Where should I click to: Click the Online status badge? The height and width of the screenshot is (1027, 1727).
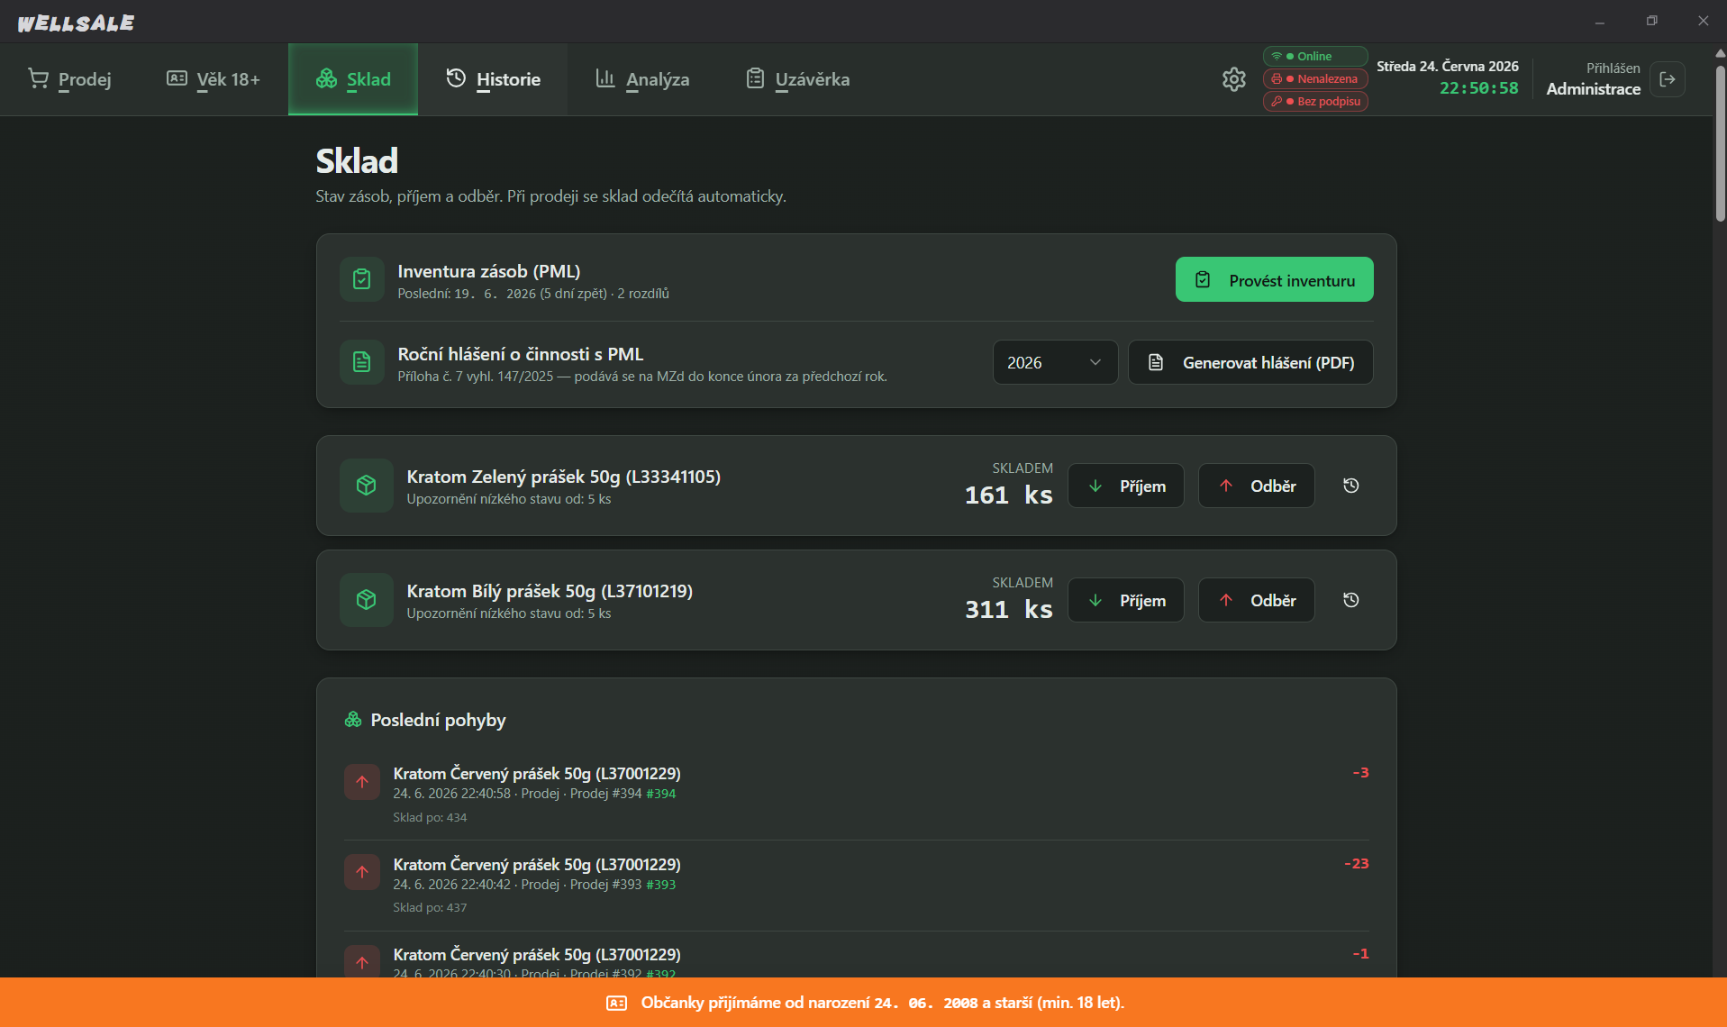click(x=1315, y=56)
